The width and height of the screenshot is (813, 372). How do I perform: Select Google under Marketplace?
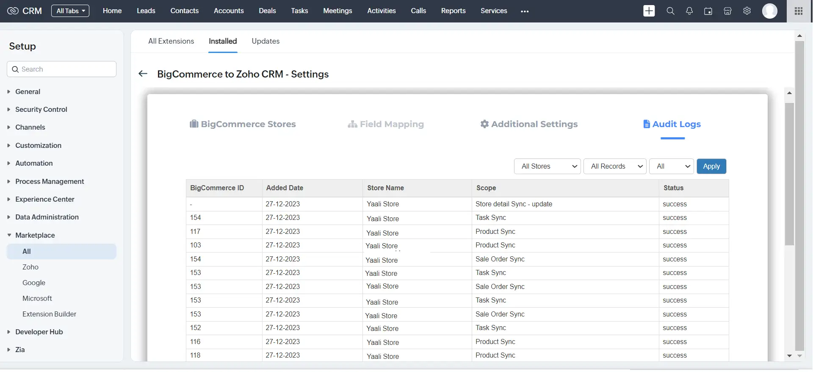click(34, 283)
